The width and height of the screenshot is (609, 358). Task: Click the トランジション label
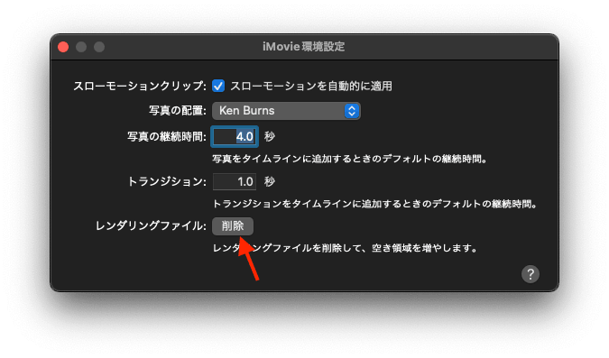click(x=167, y=182)
